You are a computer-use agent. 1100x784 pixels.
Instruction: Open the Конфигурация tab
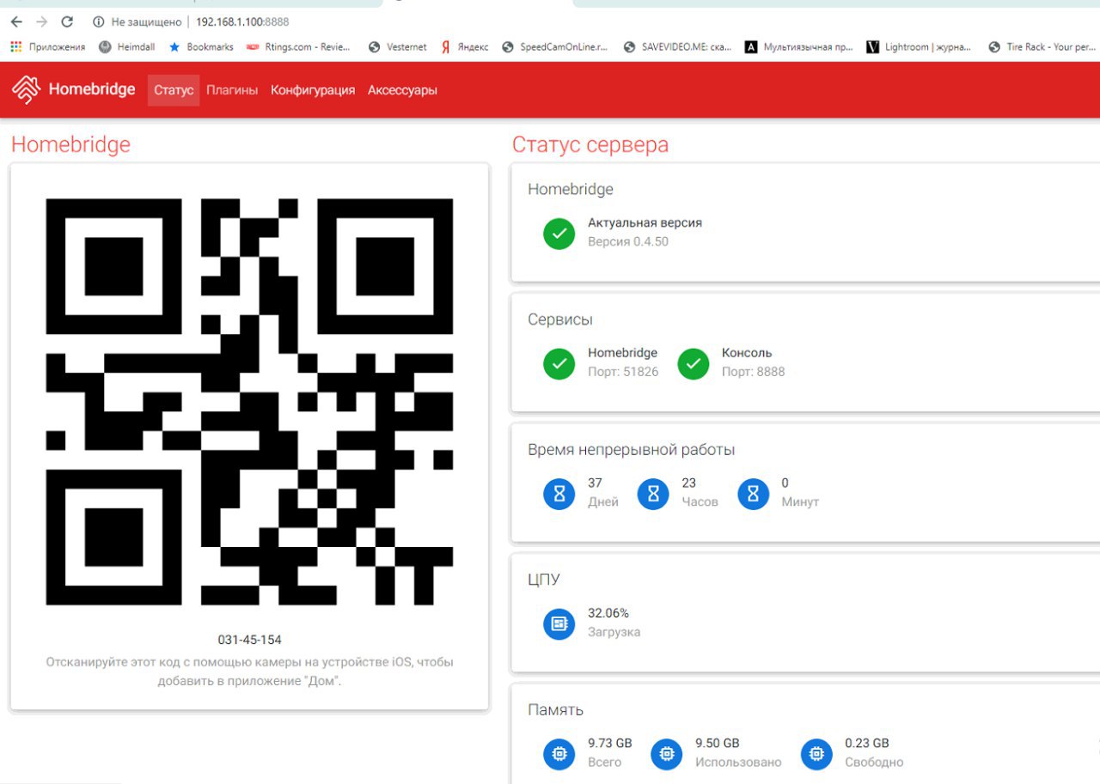313,90
